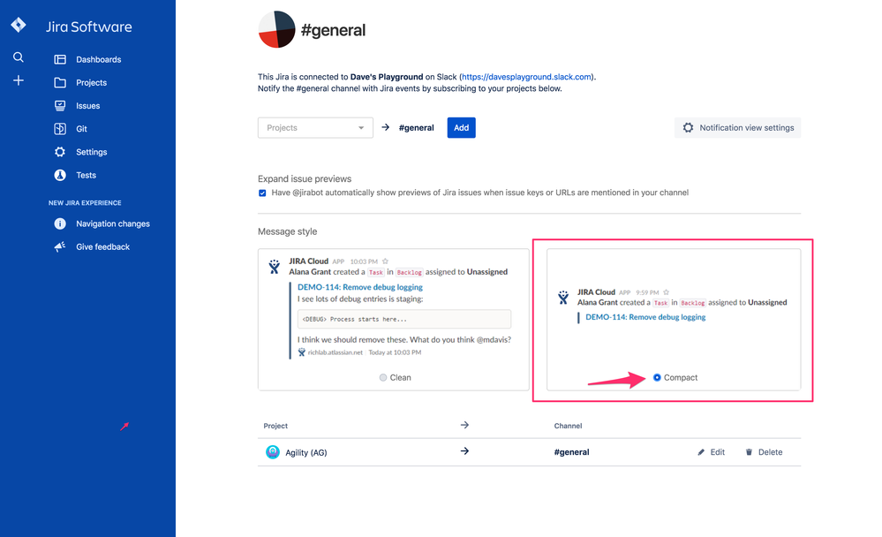Click the star icon in Clean preview
Screen dimensions: 882x537
pos(385,261)
